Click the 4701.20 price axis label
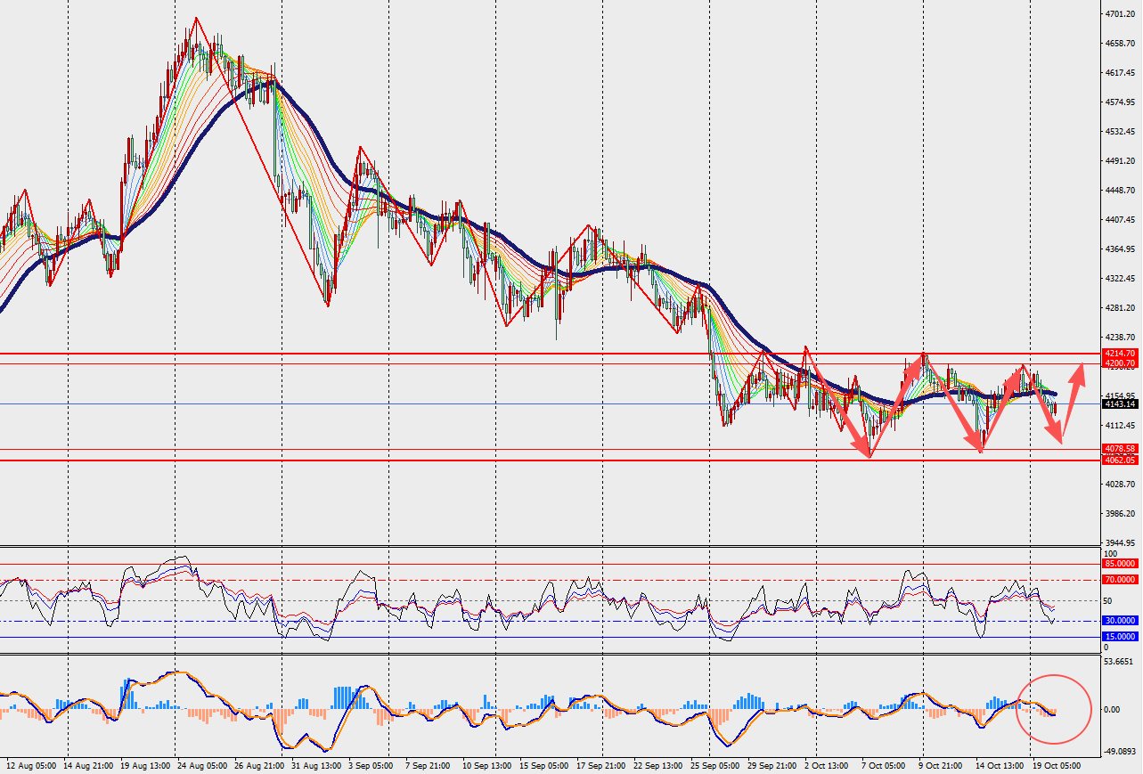This screenshot has height=774, width=1143. [1121, 14]
